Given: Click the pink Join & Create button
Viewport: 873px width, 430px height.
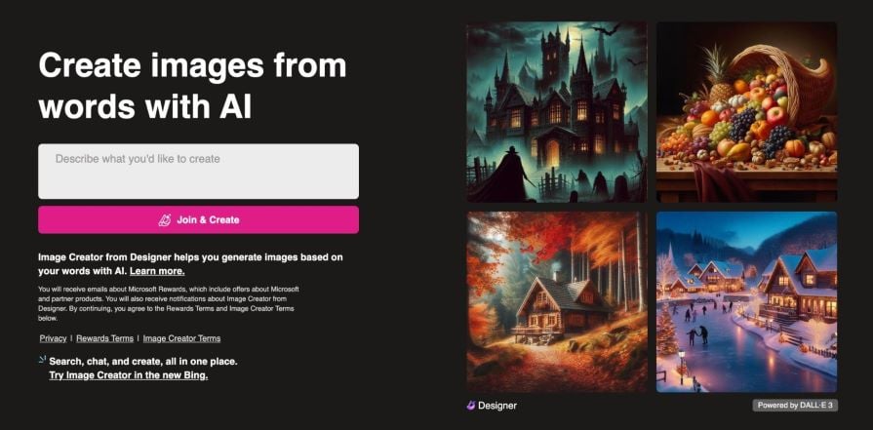Looking at the screenshot, I should click(198, 219).
